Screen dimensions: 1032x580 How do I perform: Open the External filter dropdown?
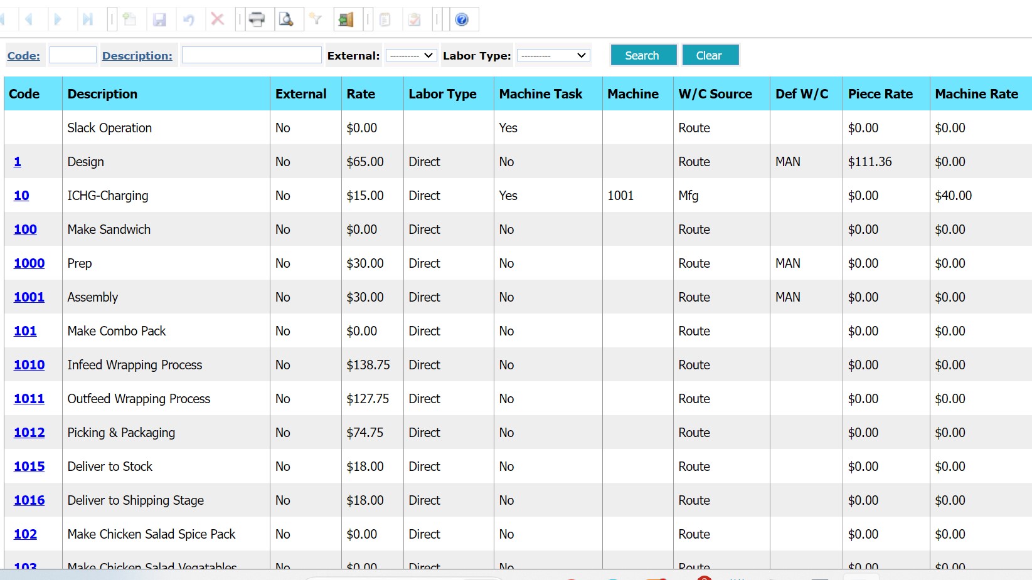pos(412,55)
